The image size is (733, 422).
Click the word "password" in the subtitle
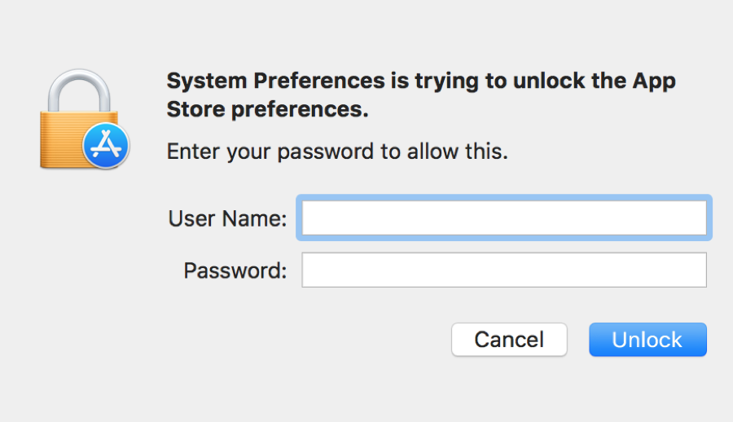318,152
